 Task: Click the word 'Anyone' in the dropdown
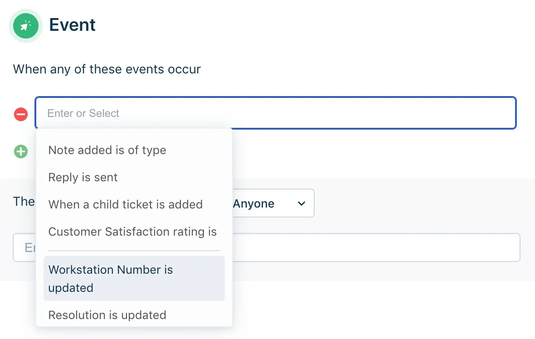point(253,203)
